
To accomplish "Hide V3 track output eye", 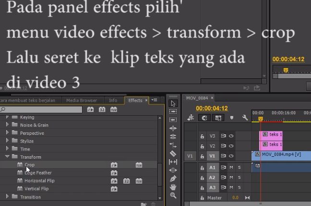I will click(x=231, y=136).
